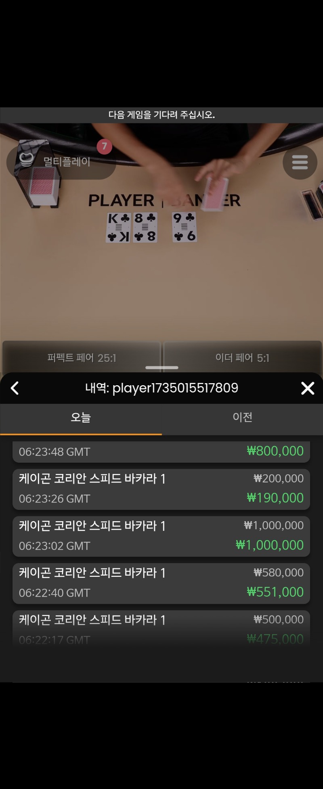Open the 06:23:02 GMT game record
This screenshot has width=323, height=789.
tap(161, 536)
